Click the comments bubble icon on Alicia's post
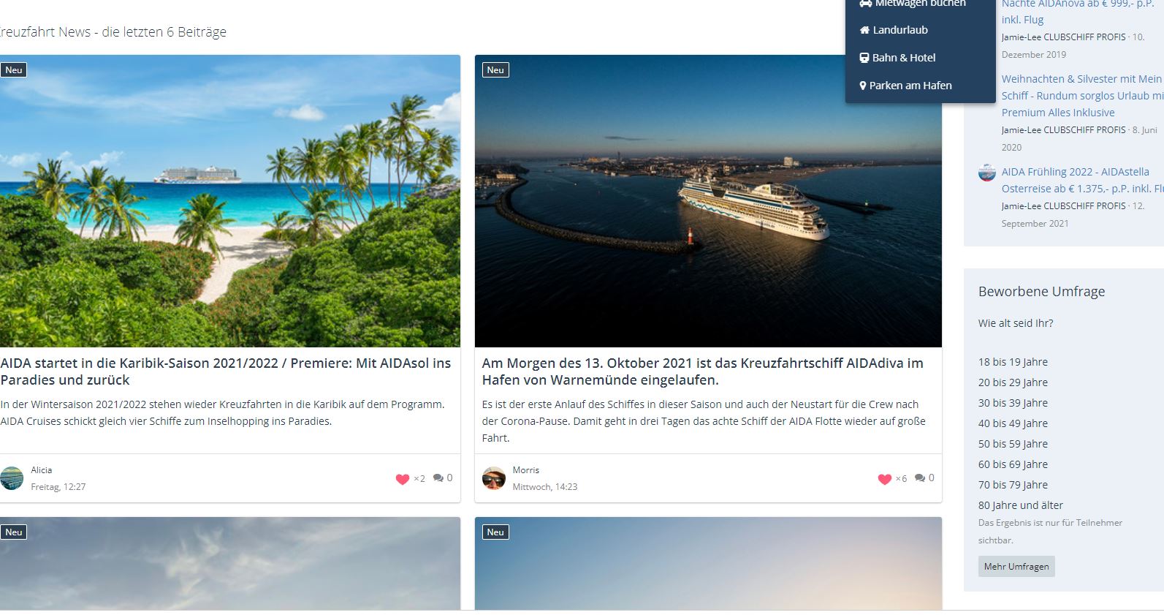The height and width of the screenshot is (615, 1164). coord(438,478)
